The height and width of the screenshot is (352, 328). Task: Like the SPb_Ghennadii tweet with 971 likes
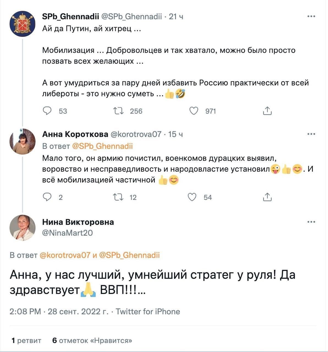tap(194, 111)
